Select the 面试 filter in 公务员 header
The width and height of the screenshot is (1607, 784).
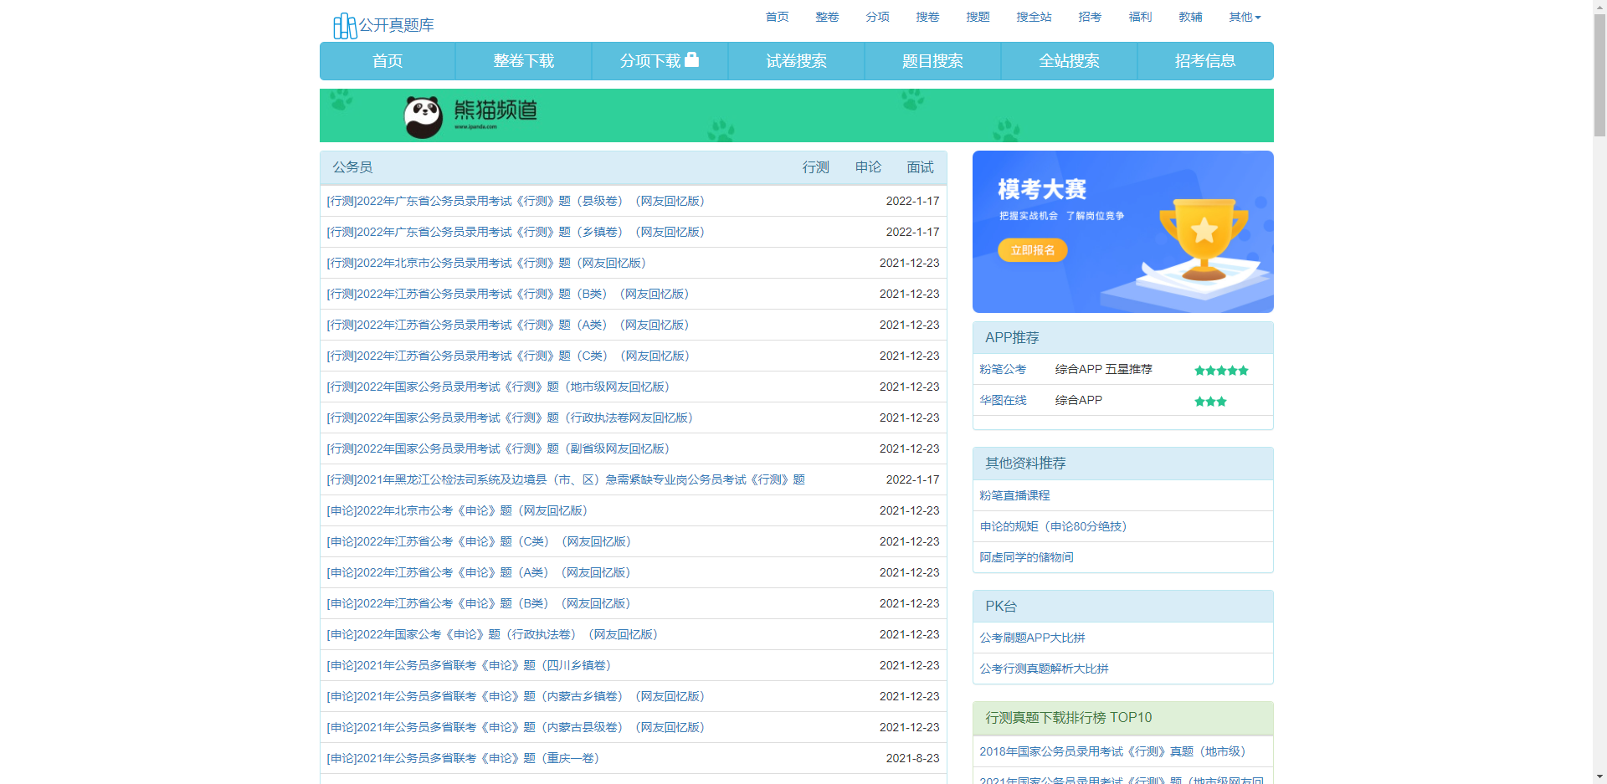[x=920, y=167]
